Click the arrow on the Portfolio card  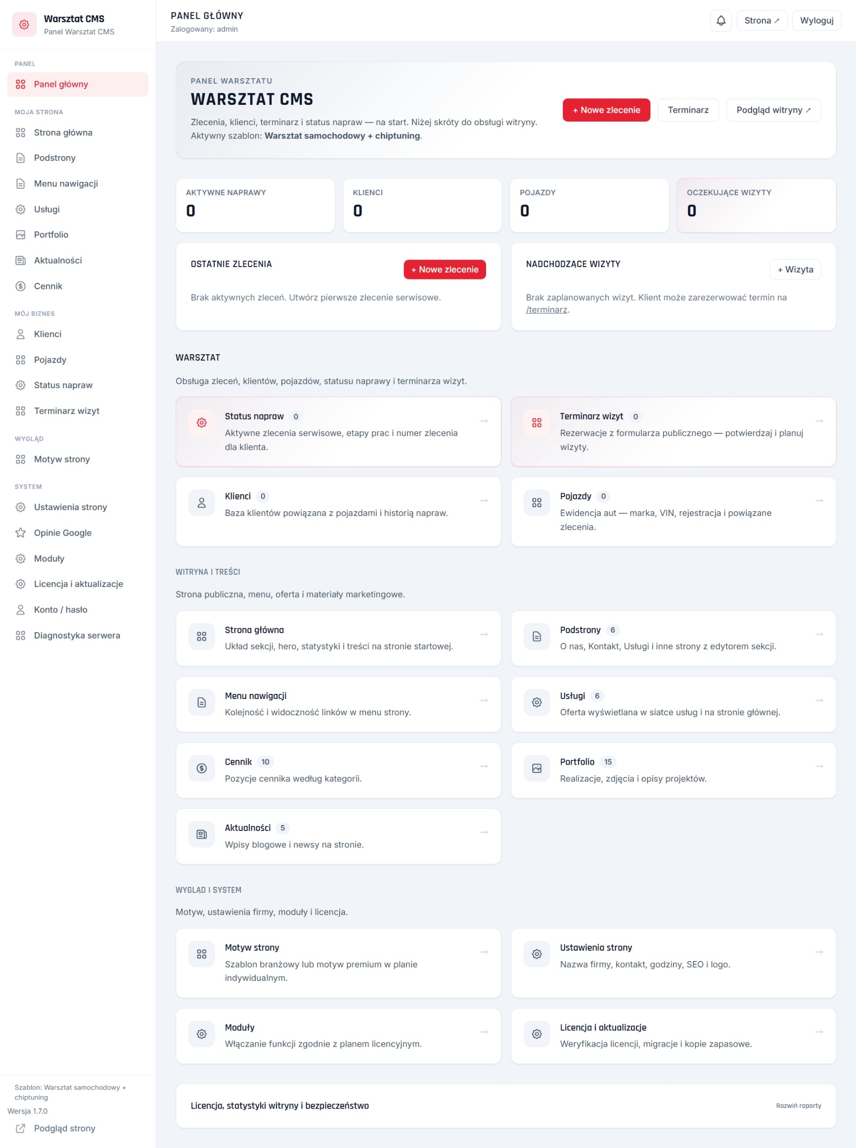click(x=819, y=766)
